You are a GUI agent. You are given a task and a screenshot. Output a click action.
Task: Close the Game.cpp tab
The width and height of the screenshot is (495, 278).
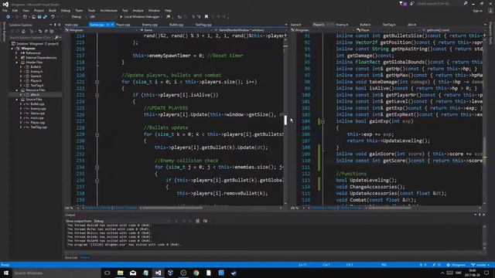[112, 25]
